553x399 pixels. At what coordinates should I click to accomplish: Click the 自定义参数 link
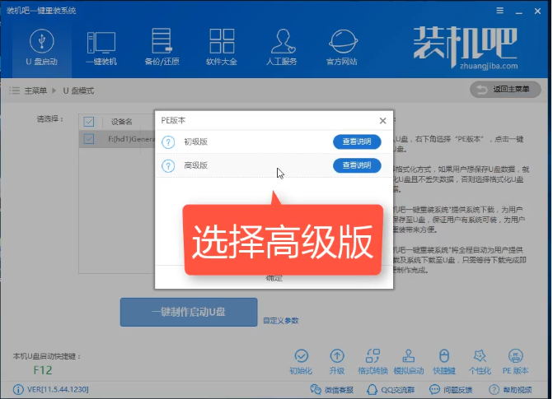click(281, 321)
